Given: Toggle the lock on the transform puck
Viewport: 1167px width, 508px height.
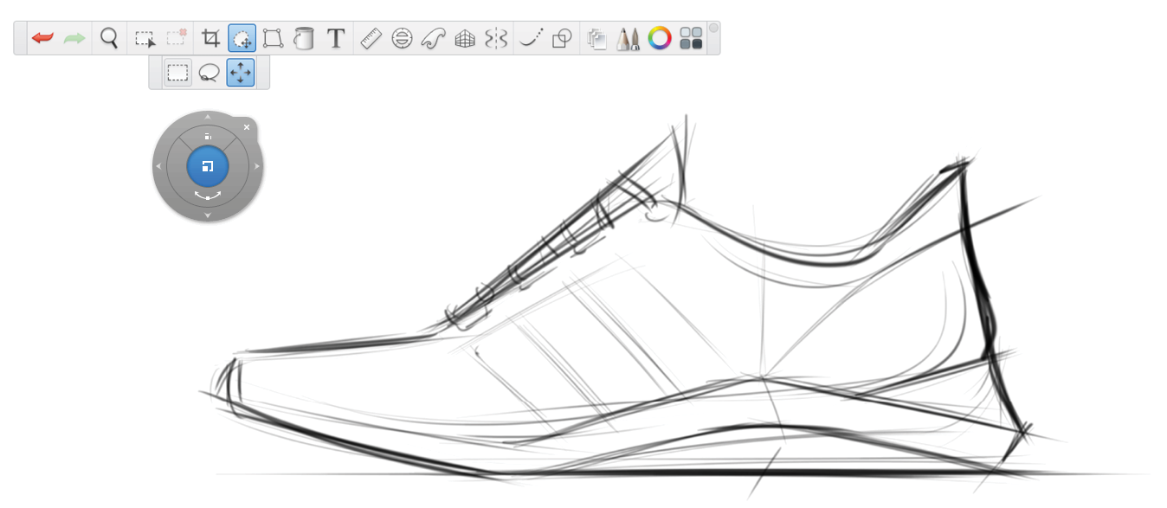Looking at the screenshot, I should 208,135.
